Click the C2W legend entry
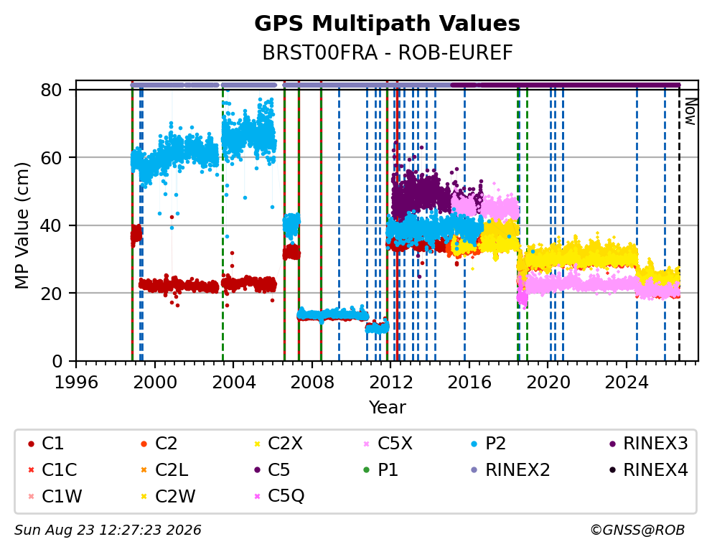The width and height of the screenshot is (712, 552). click(168, 496)
